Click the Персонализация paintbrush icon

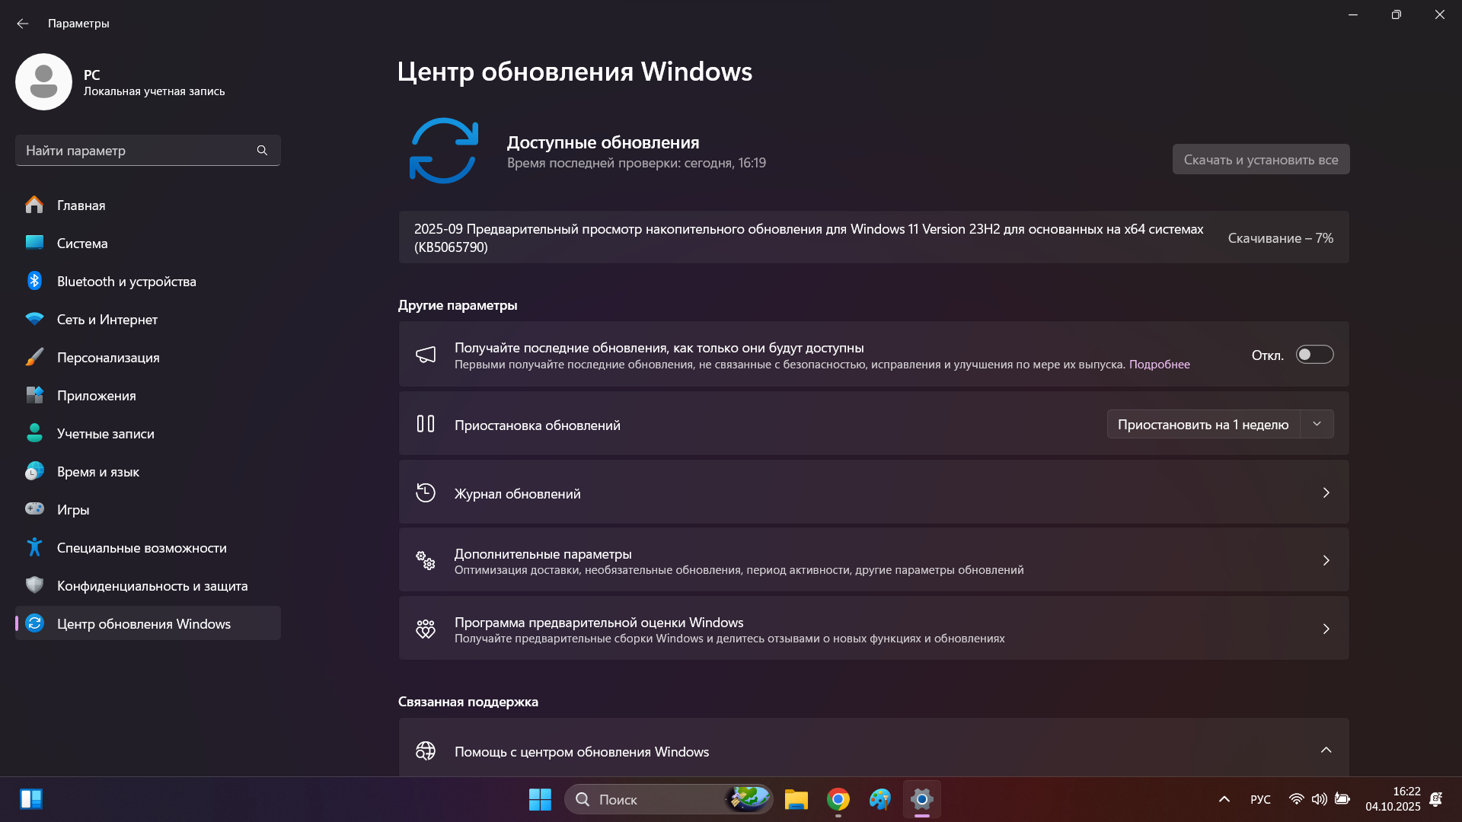tap(34, 357)
